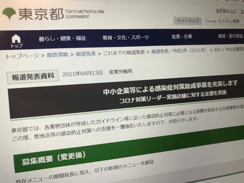Click paragraph line starting 東京都では、各業界団体
Screen dimensions: 244x183
(128, 118)
